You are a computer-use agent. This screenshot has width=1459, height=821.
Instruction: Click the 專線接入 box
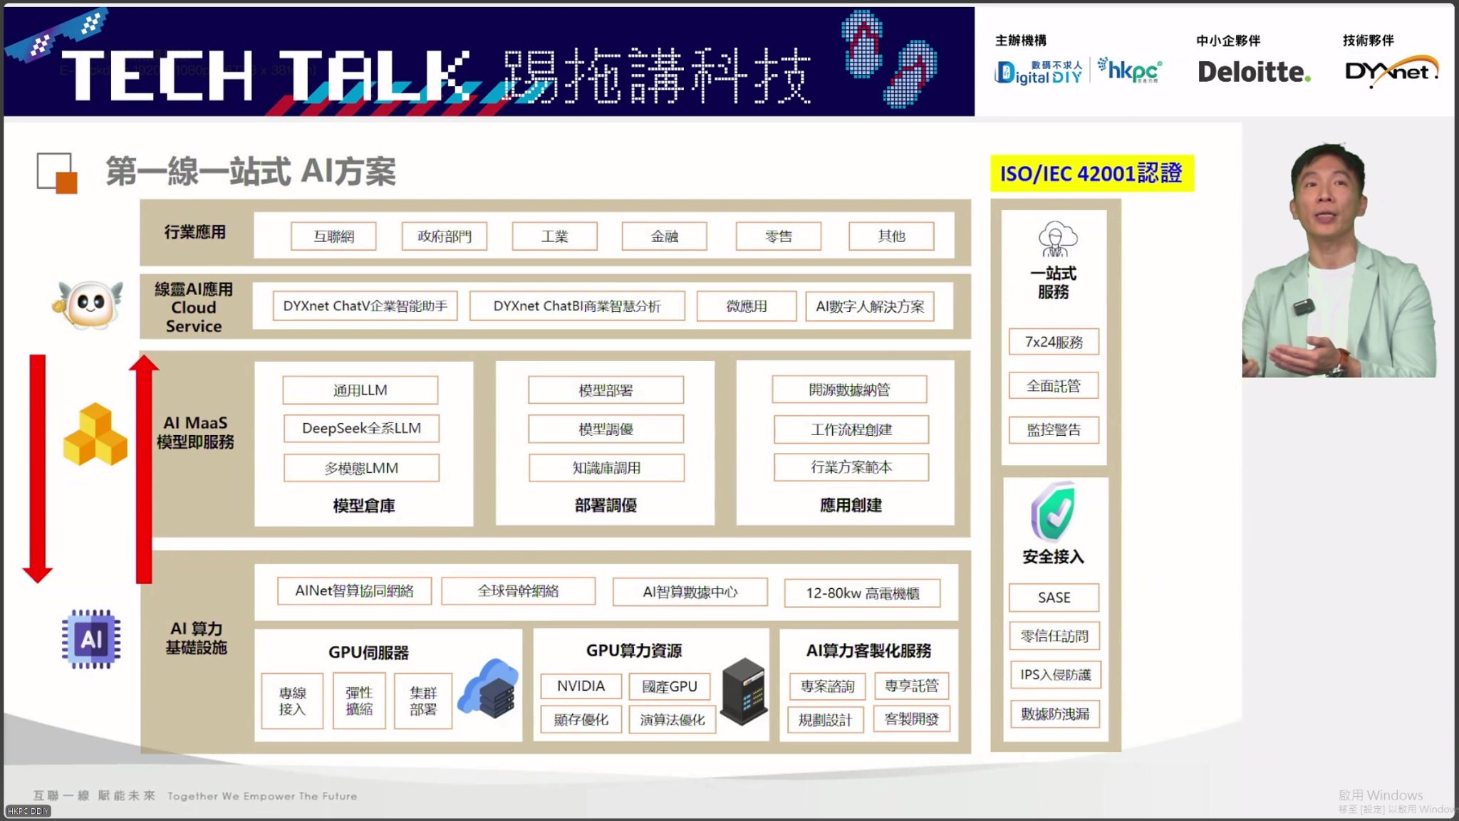tap(292, 701)
